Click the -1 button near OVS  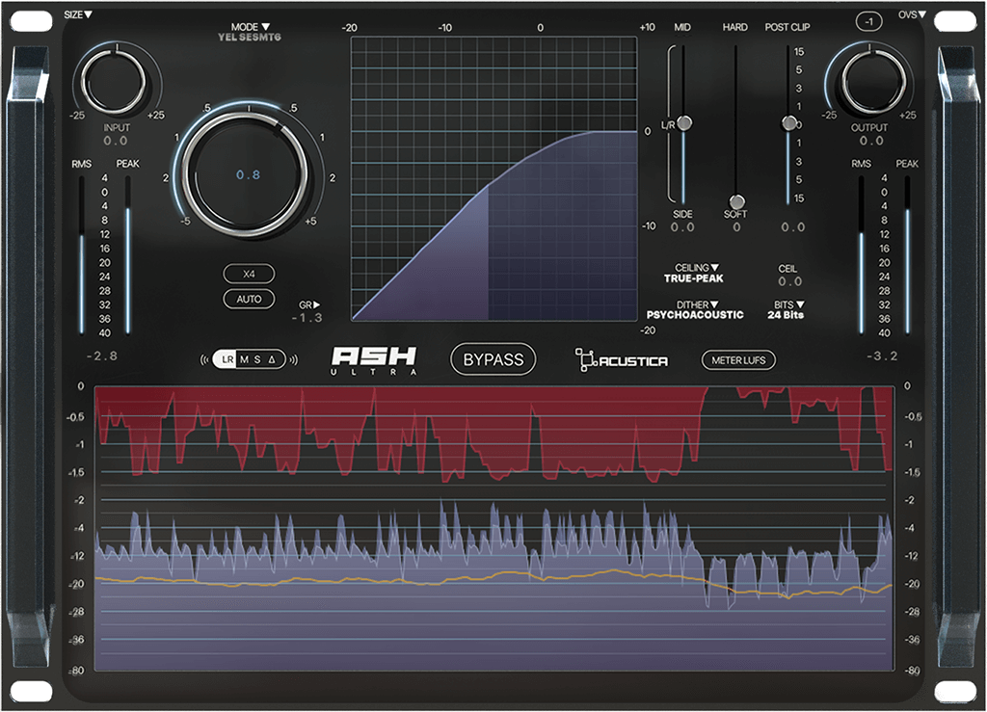(x=868, y=22)
